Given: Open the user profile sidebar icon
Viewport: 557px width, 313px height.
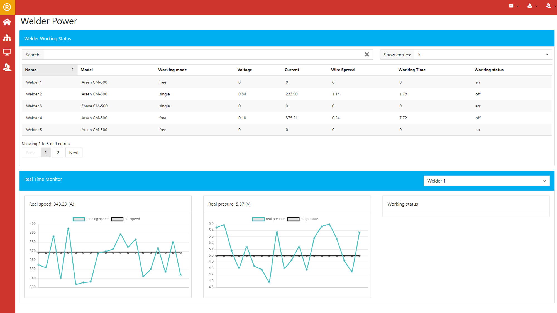Looking at the screenshot, I should pyautogui.click(x=7, y=67).
